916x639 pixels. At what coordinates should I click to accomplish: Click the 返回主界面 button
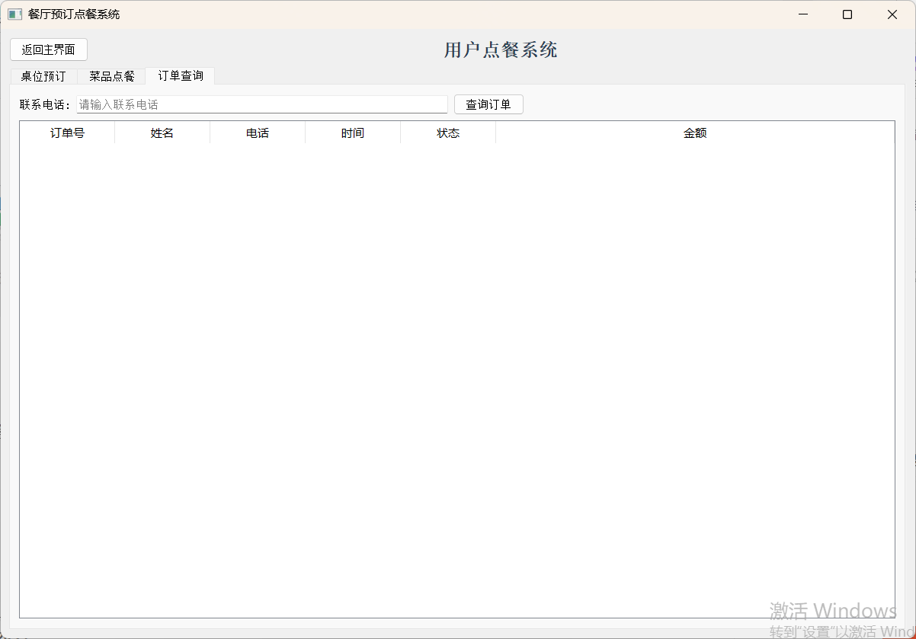48,50
